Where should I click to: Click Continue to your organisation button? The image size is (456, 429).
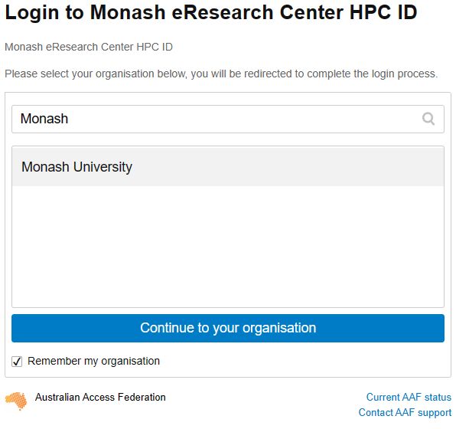(228, 328)
